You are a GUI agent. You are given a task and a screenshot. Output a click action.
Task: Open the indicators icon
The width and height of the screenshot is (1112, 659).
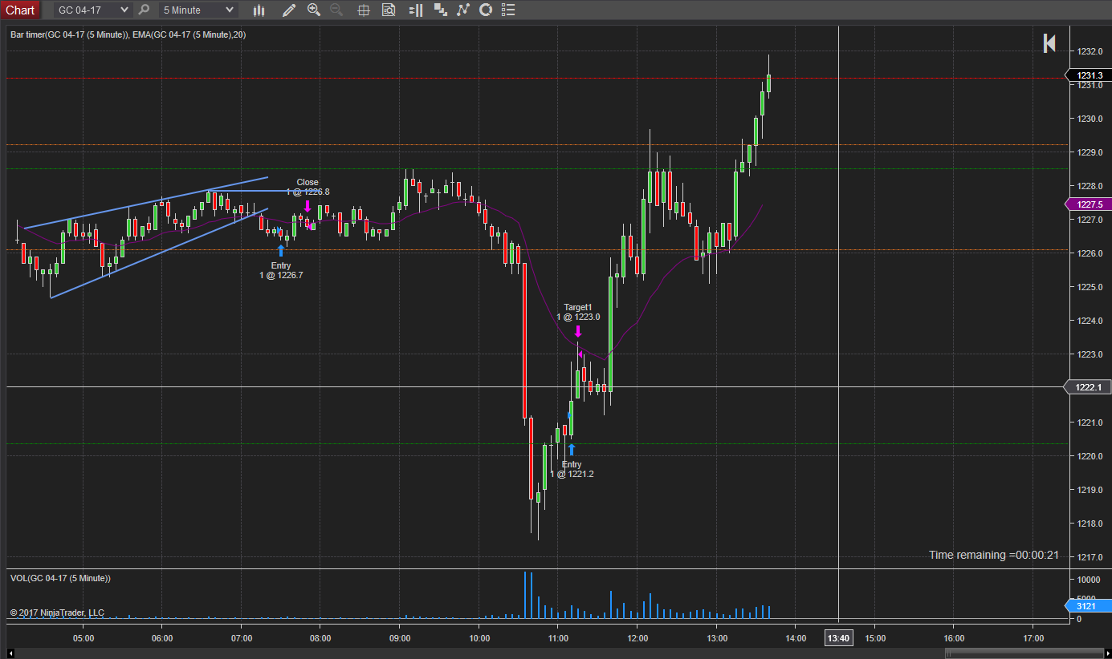[462, 10]
